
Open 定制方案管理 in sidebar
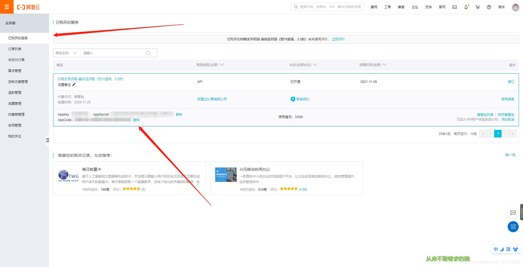(25, 82)
